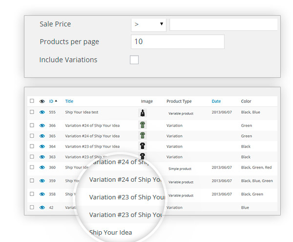
Task: Click the Sale Price value input field
Action: (223, 24)
